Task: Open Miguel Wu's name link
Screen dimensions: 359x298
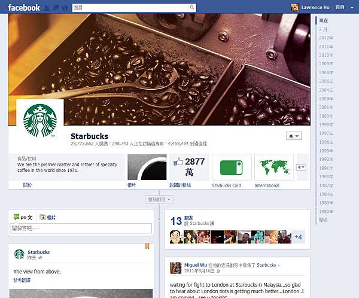Action: pyautogui.click(x=196, y=265)
